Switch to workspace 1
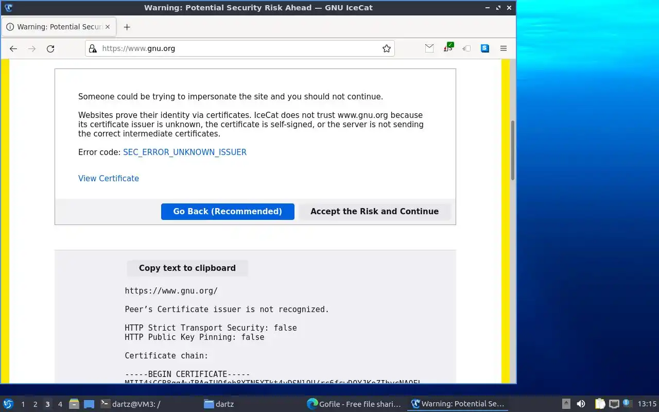This screenshot has height=412, width=659. [x=23, y=404]
